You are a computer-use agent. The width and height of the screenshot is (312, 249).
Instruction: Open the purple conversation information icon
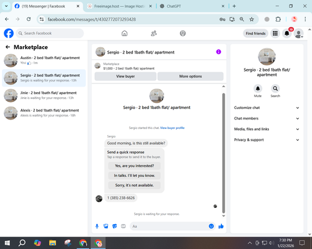(x=218, y=52)
